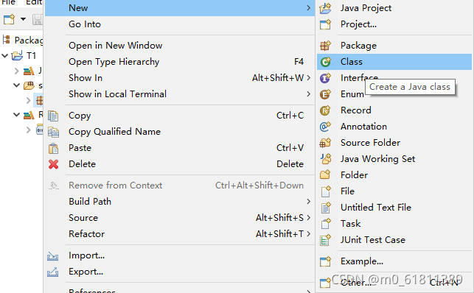Click the New wizard toolbar icon
Screen dimensions: 474x293
(x=9, y=20)
